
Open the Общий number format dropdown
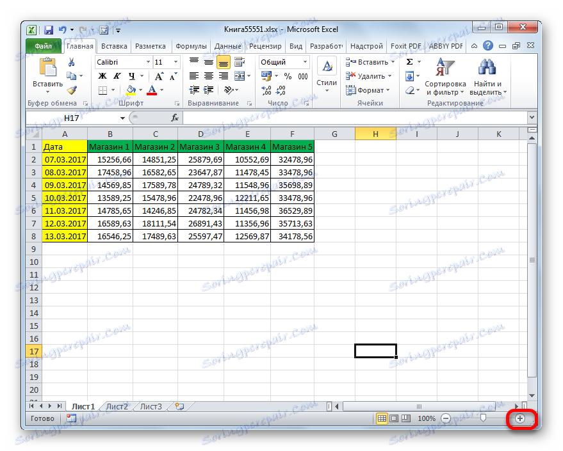coord(305,62)
